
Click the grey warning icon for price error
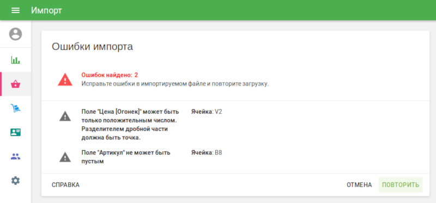point(65,116)
